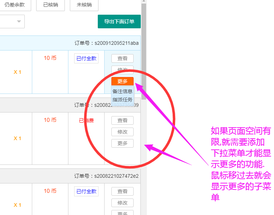Switch to the 未核销 filter
Viewport: 274px width, 215px height.
click(x=84, y=5)
